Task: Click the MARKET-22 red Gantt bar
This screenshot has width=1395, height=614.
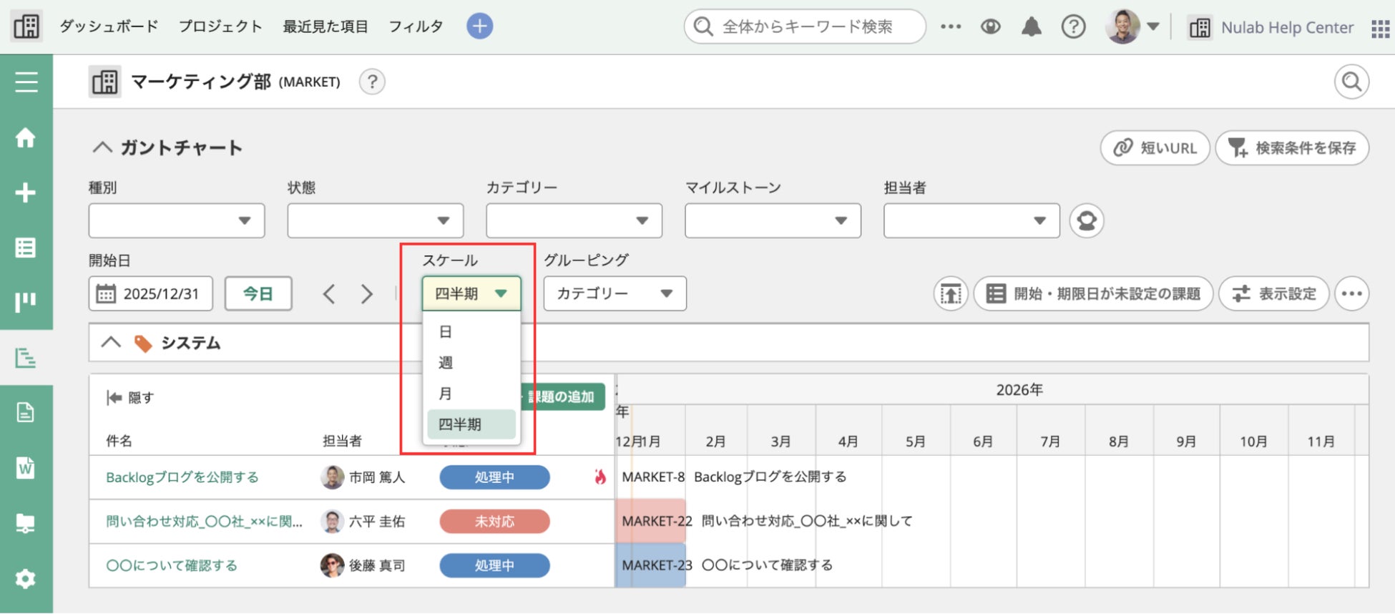Action: pos(650,521)
